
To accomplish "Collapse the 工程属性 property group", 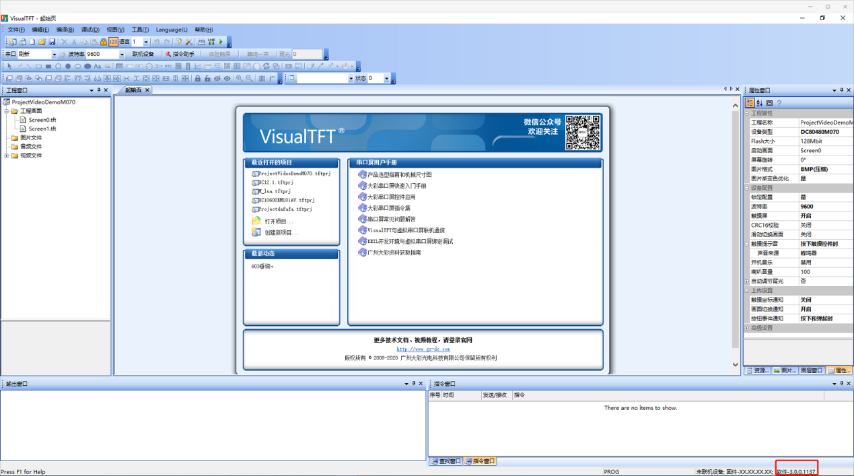I will 746,113.
